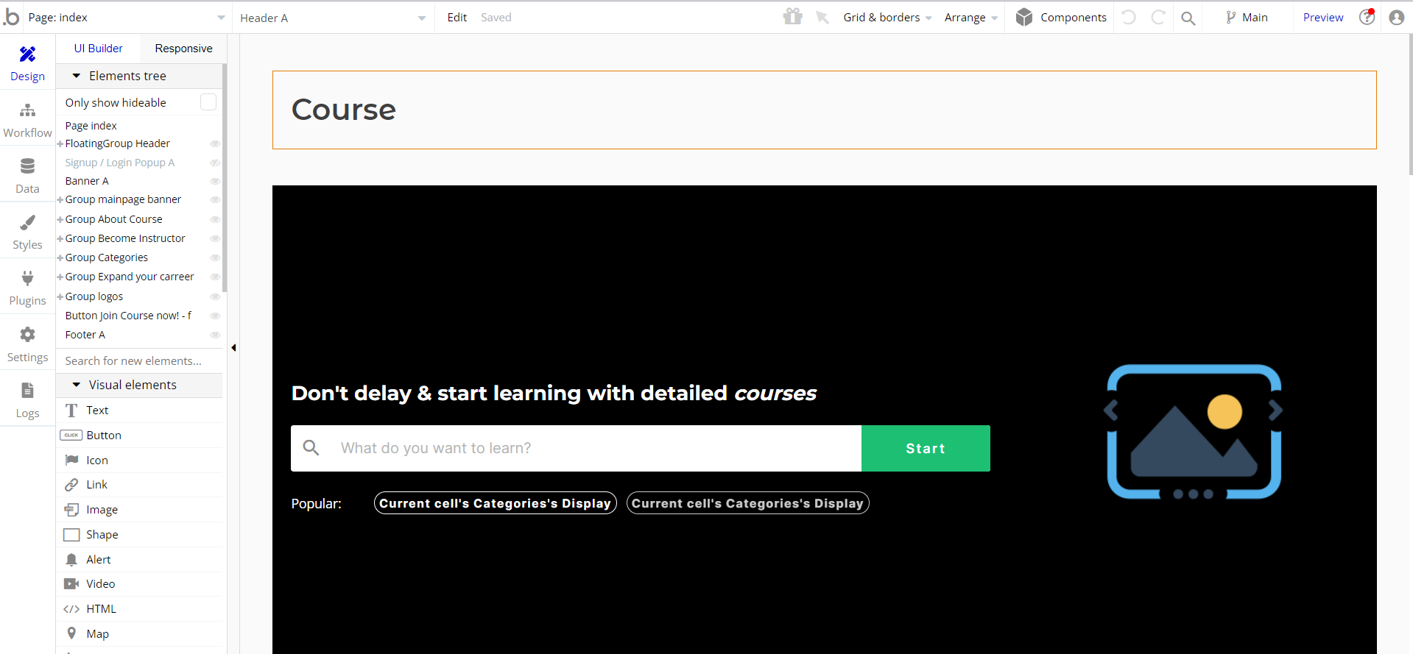1413x654 pixels.
Task: Expand the Group mainpage banner tree node
Action: [60, 200]
